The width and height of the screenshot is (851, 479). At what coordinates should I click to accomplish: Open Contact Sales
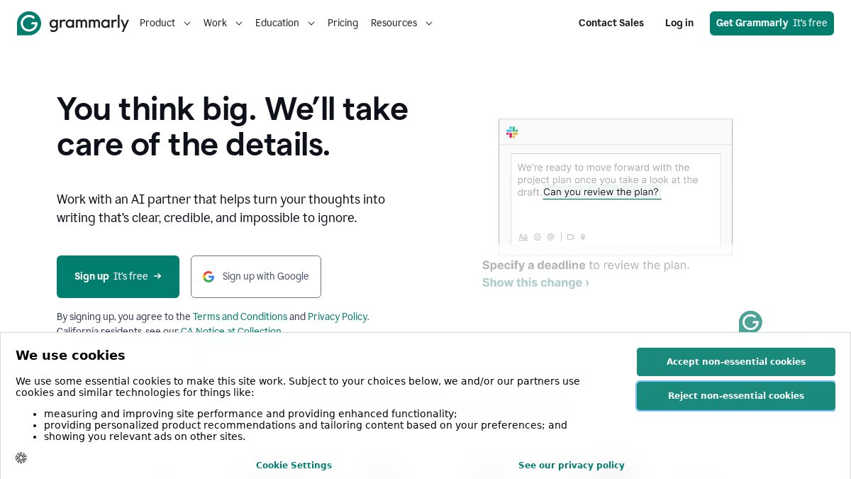(x=611, y=23)
